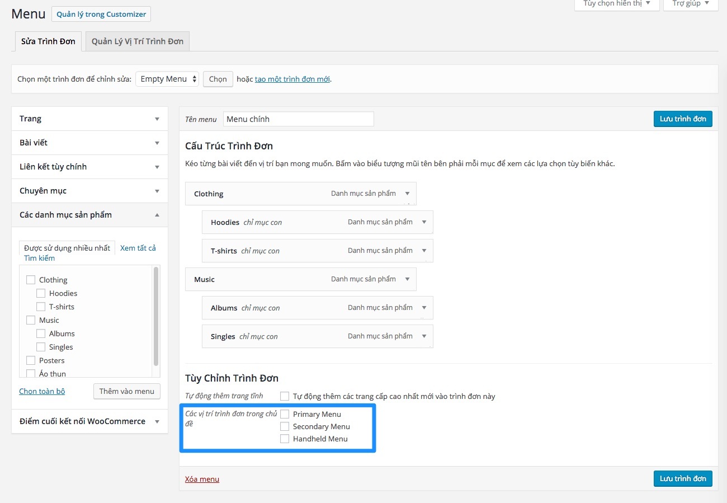Expand Điểm cuối kết nối WooCommerce panel

157,421
